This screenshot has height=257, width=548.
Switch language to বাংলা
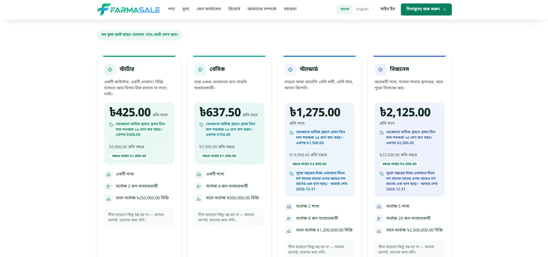tap(345, 9)
